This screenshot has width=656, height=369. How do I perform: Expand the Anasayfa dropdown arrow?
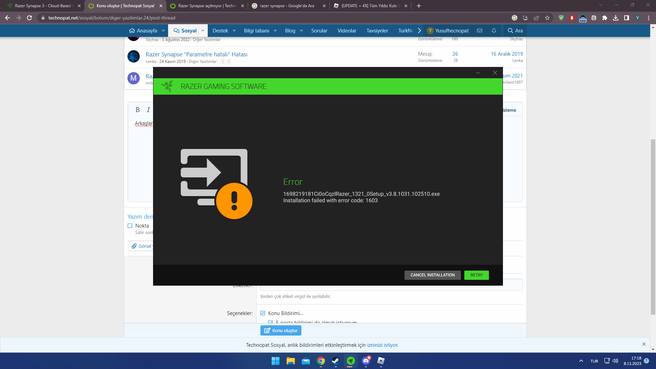pos(163,31)
